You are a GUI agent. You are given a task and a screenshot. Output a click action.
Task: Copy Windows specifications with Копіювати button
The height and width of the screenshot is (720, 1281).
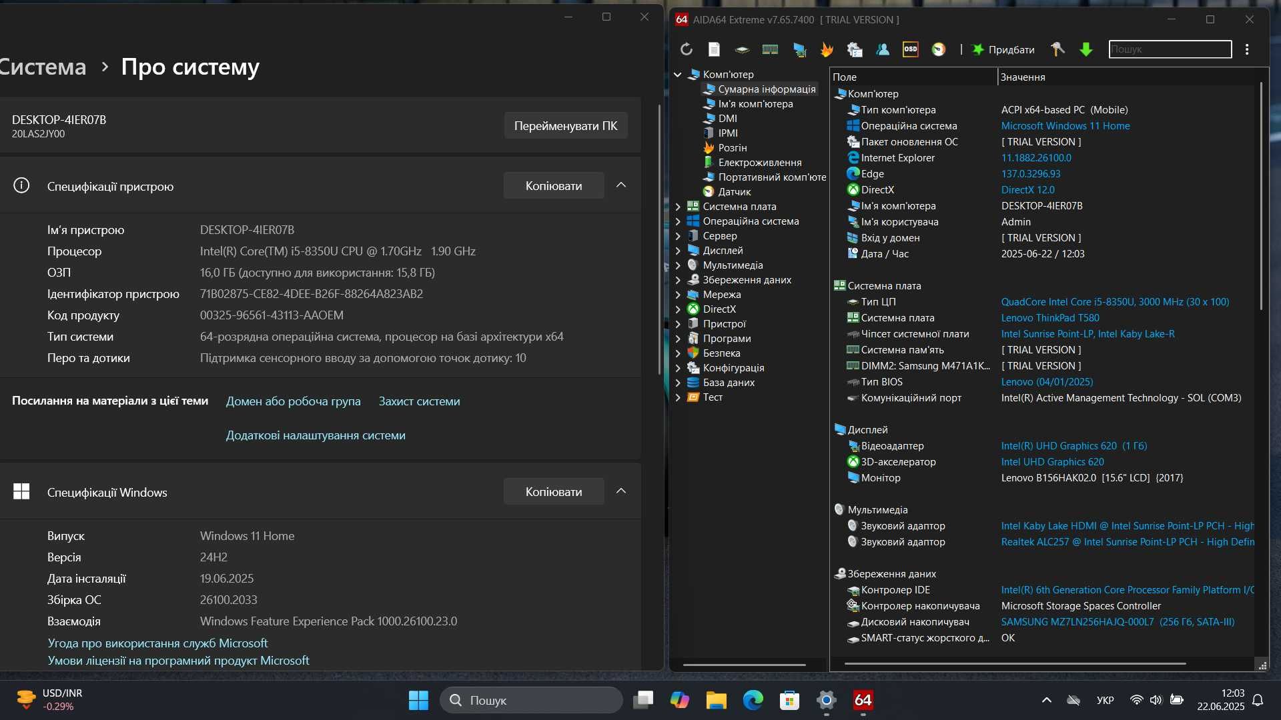coord(554,492)
